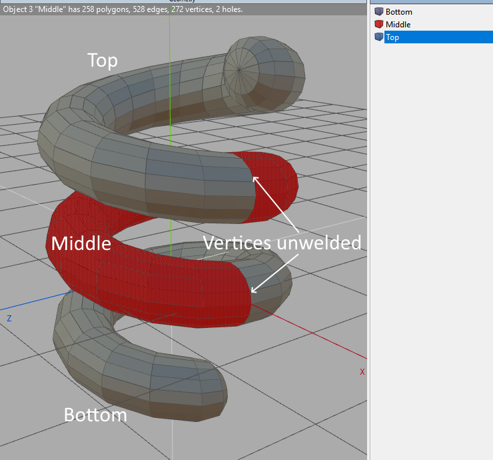Select the Middle object in the list

tap(398, 25)
